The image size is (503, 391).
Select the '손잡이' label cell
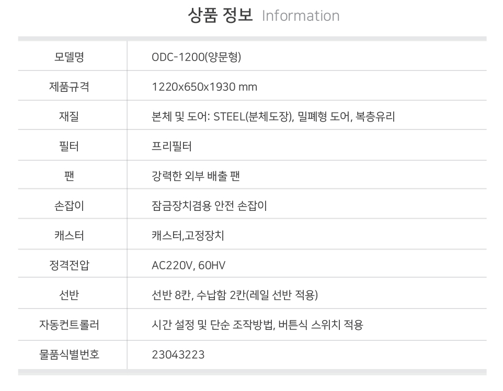coord(68,206)
